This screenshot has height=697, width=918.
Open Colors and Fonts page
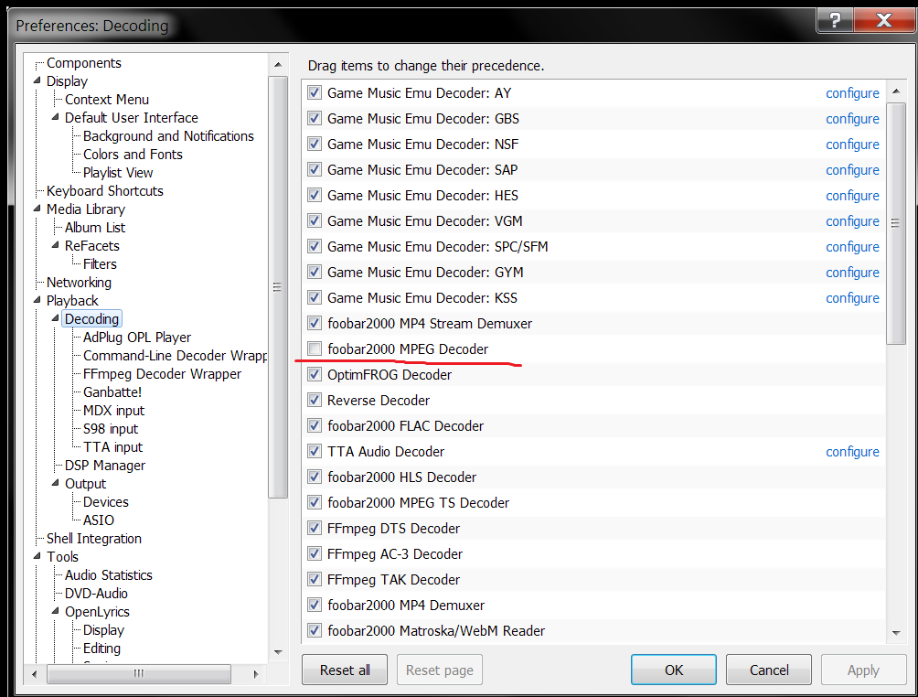click(133, 154)
